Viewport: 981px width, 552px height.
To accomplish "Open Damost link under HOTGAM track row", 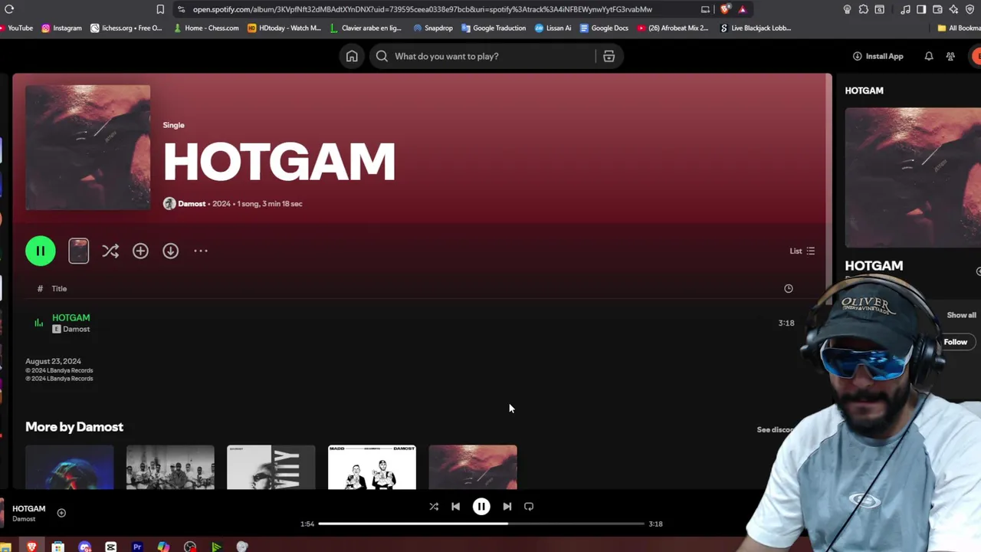I will tap(76, 329).
